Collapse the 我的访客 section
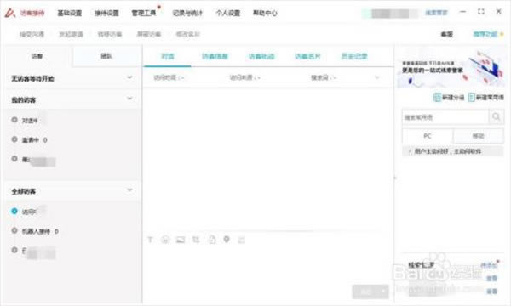 pos(129,99)
